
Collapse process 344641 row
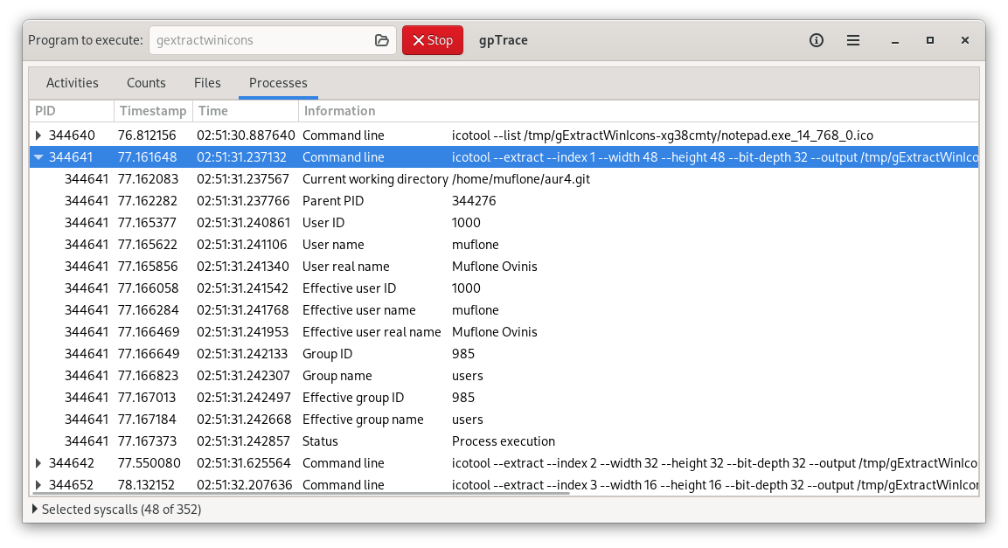(38, 157)
